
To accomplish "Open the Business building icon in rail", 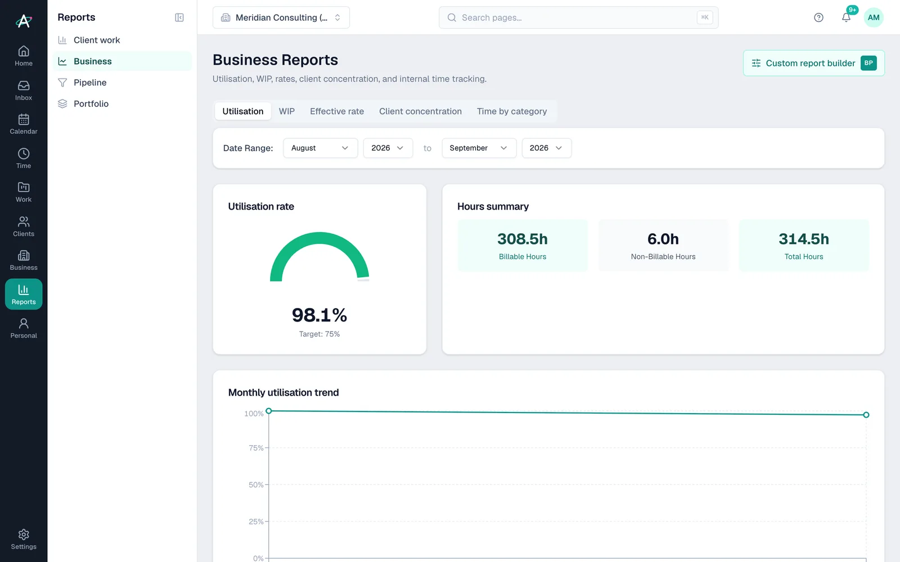I will (x=24, y=260).
